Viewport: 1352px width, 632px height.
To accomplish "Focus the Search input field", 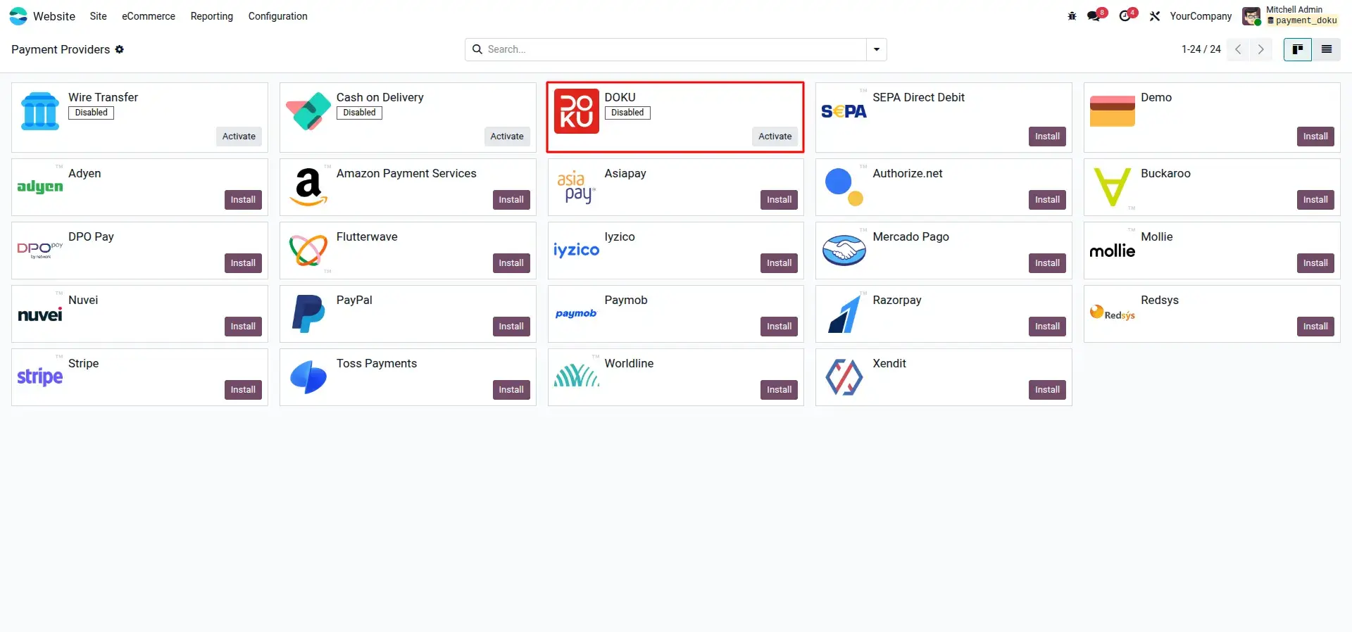I will [x=675, y=49].
